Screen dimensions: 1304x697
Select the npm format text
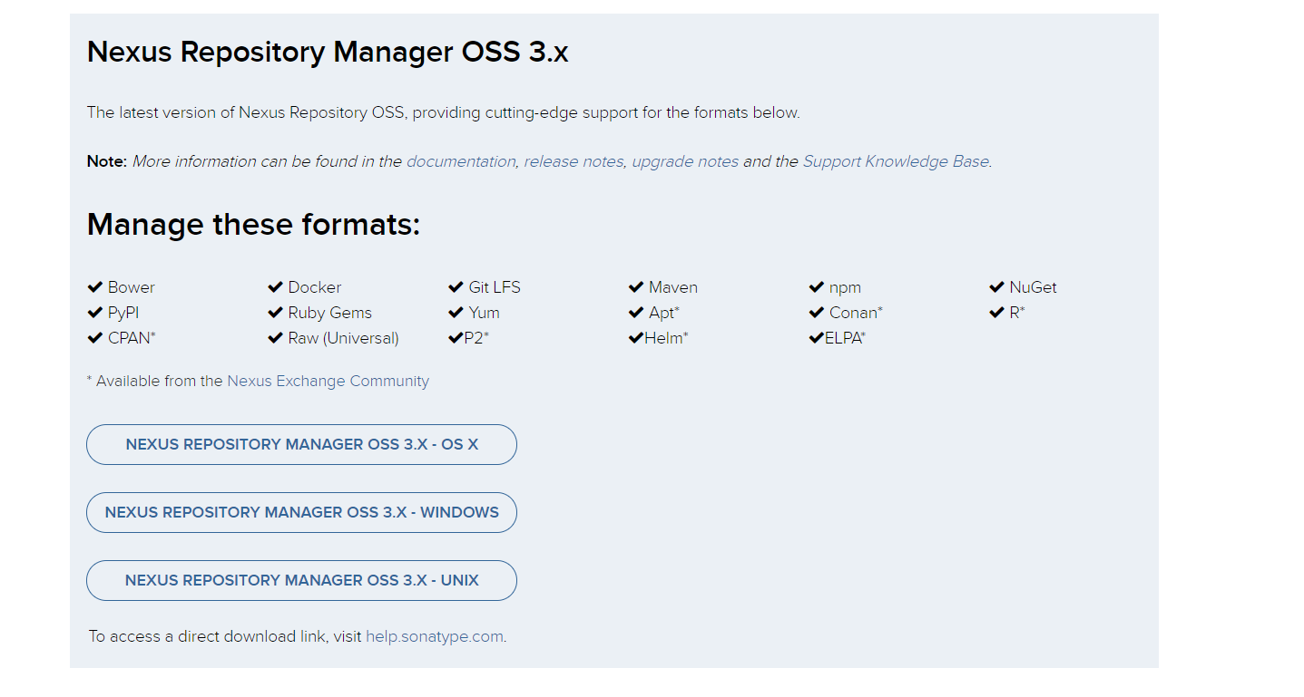point(845,288)
